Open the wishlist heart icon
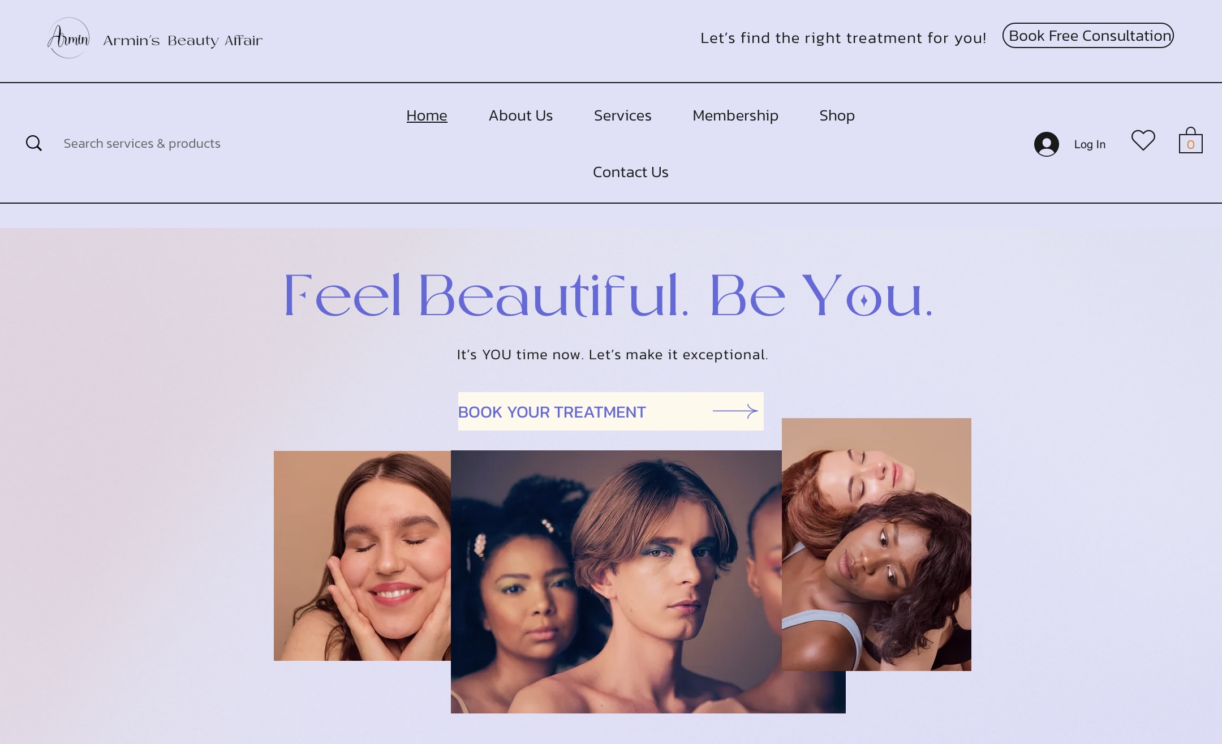Image resolution: width=1222 pixels, height=744 pixels. point(1143,140)
